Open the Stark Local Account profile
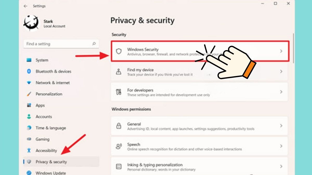 coord(44,23)
